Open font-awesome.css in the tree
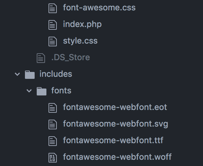Screen dimensions: 203x166 [x=99, y=8]
